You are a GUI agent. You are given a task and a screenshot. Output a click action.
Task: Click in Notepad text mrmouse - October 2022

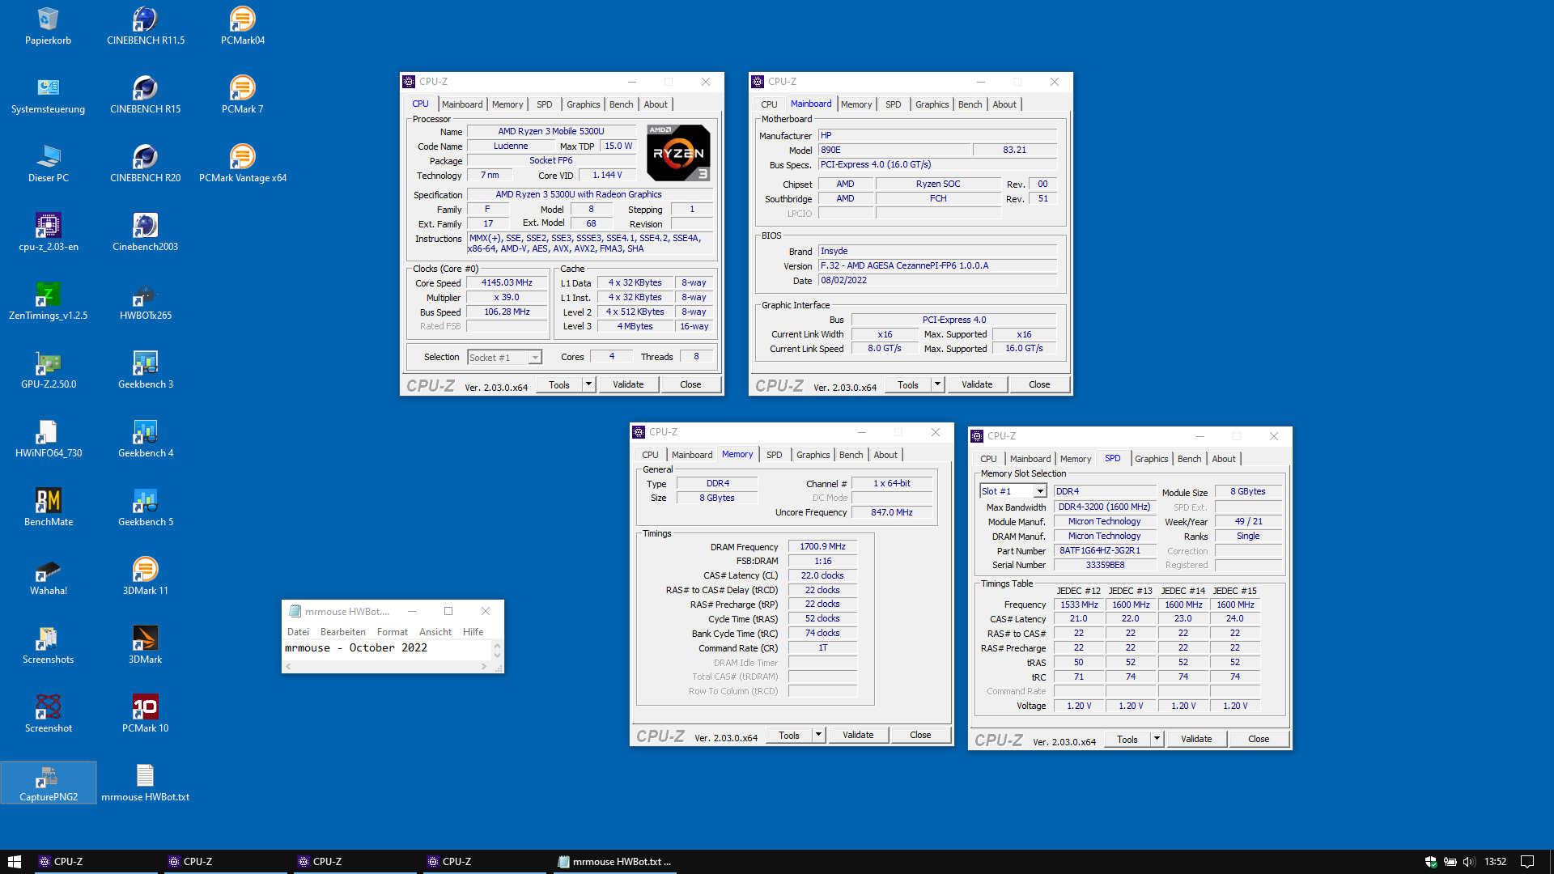pyautogui.click(x=356, y=647)
